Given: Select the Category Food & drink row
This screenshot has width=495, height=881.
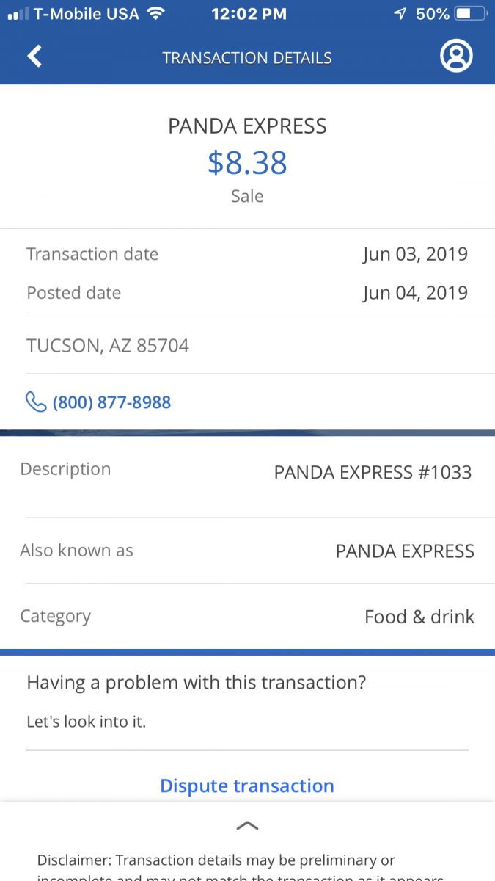Looking at the screenshot, I should coord(247,617).
